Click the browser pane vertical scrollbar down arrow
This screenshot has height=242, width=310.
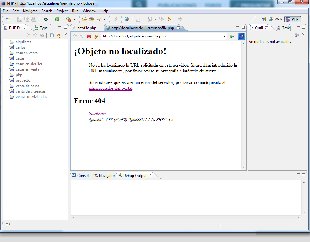tap(243, 167)
